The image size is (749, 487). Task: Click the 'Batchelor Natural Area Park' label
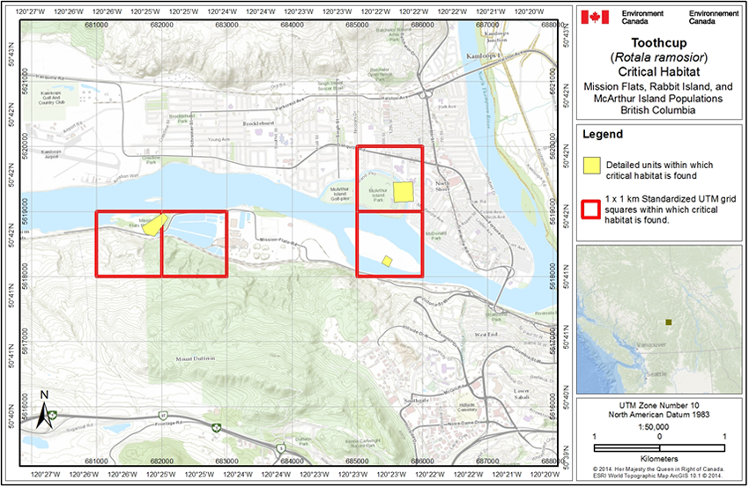394,34
